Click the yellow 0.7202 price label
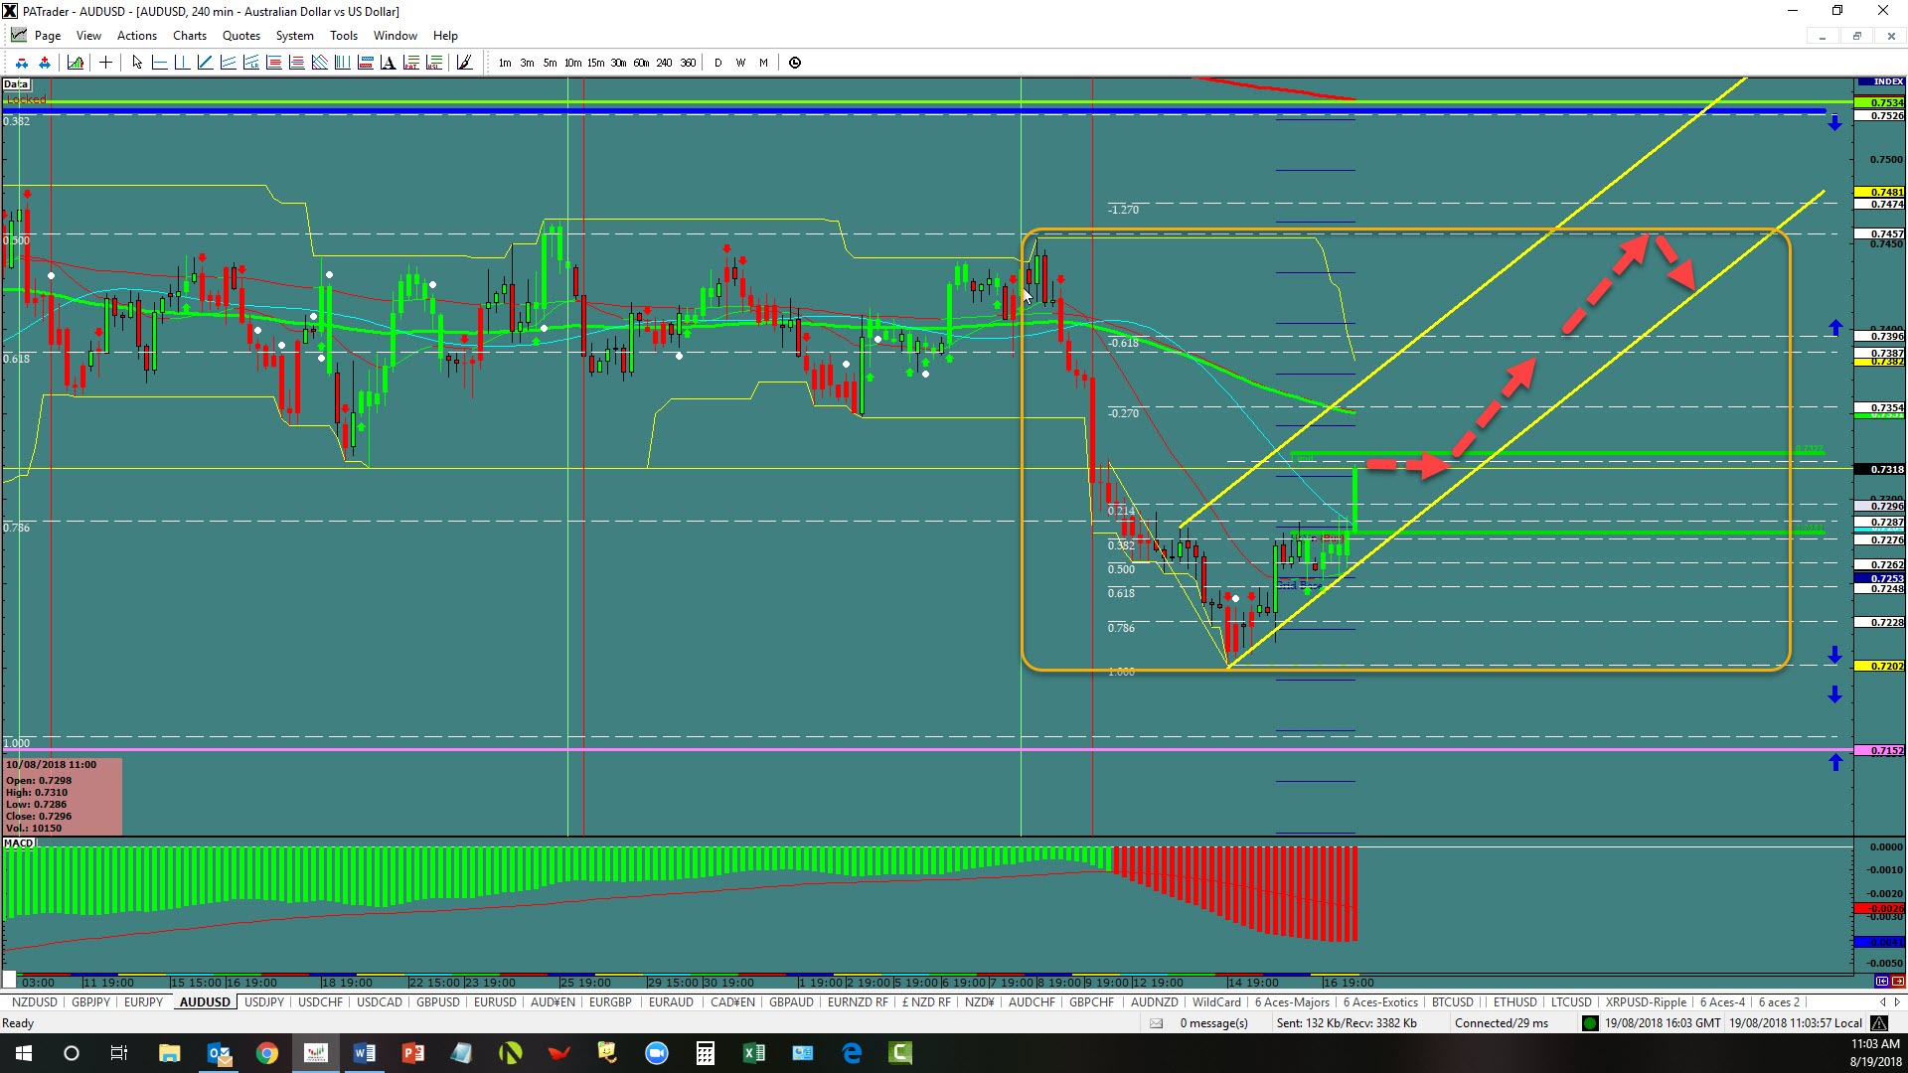Image resolution: width=1908 pixels, height=1073 pixels. (1880, 667)
